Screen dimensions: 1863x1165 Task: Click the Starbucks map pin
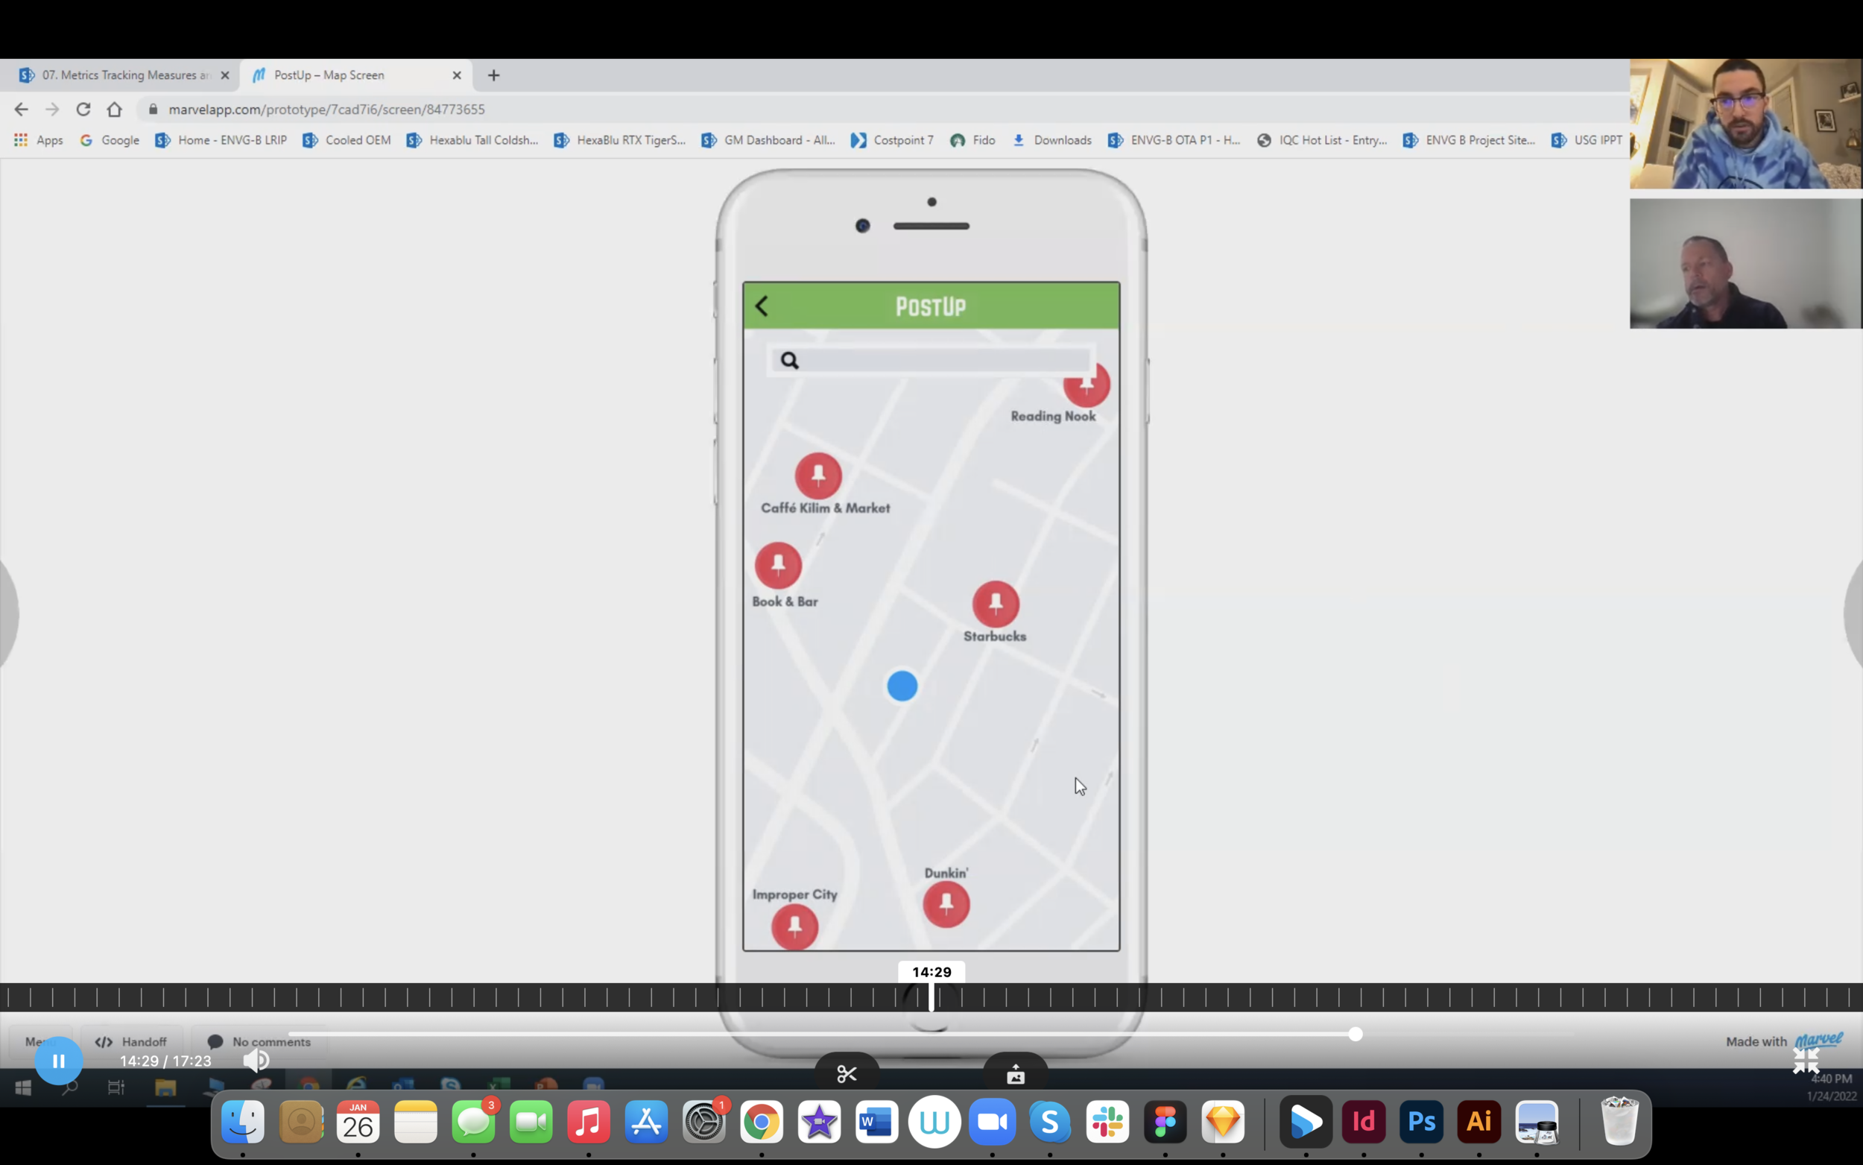(995, 603)
